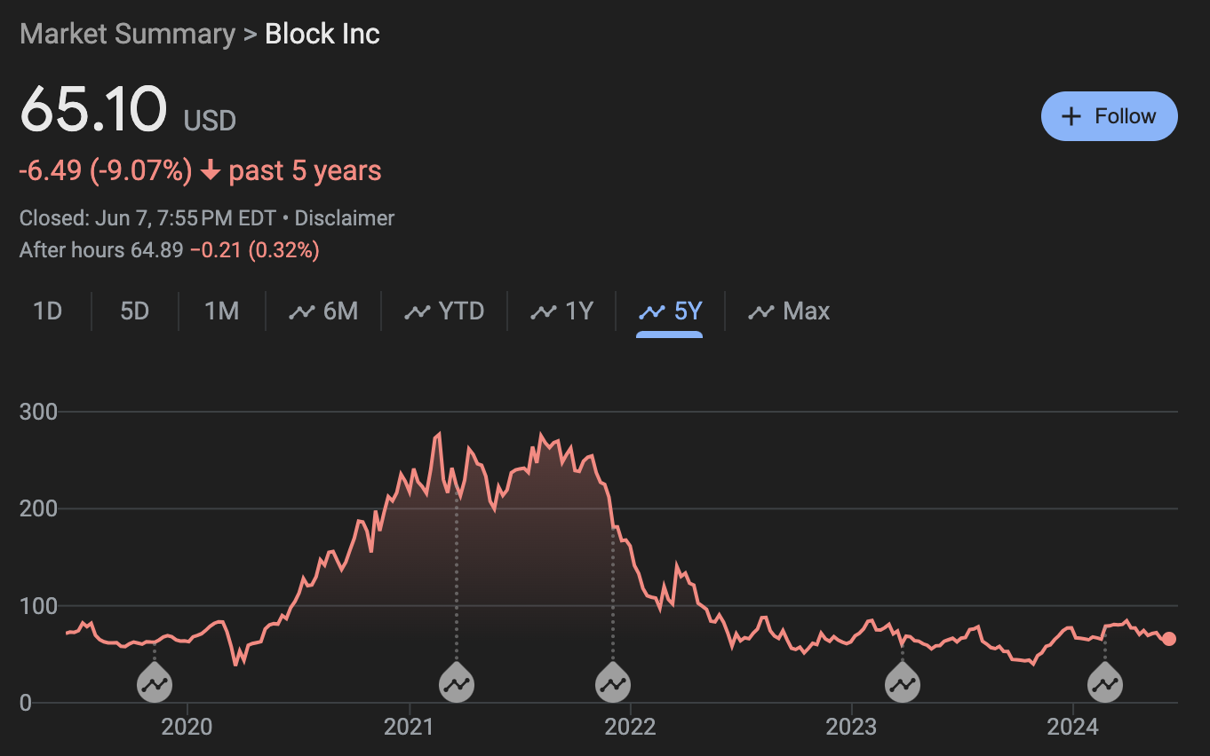Click the plus icon in Follow button

pos(1072,116)
